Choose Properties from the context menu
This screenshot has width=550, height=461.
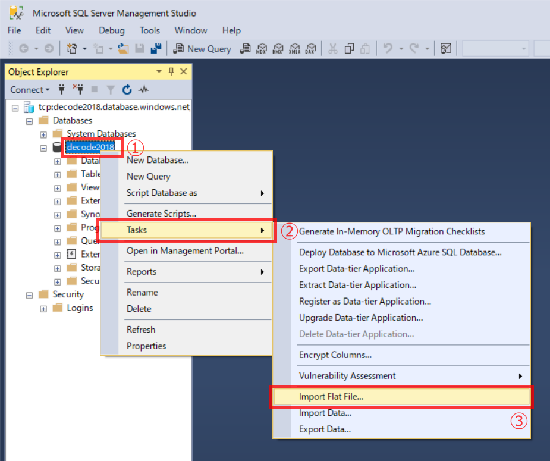186,346
